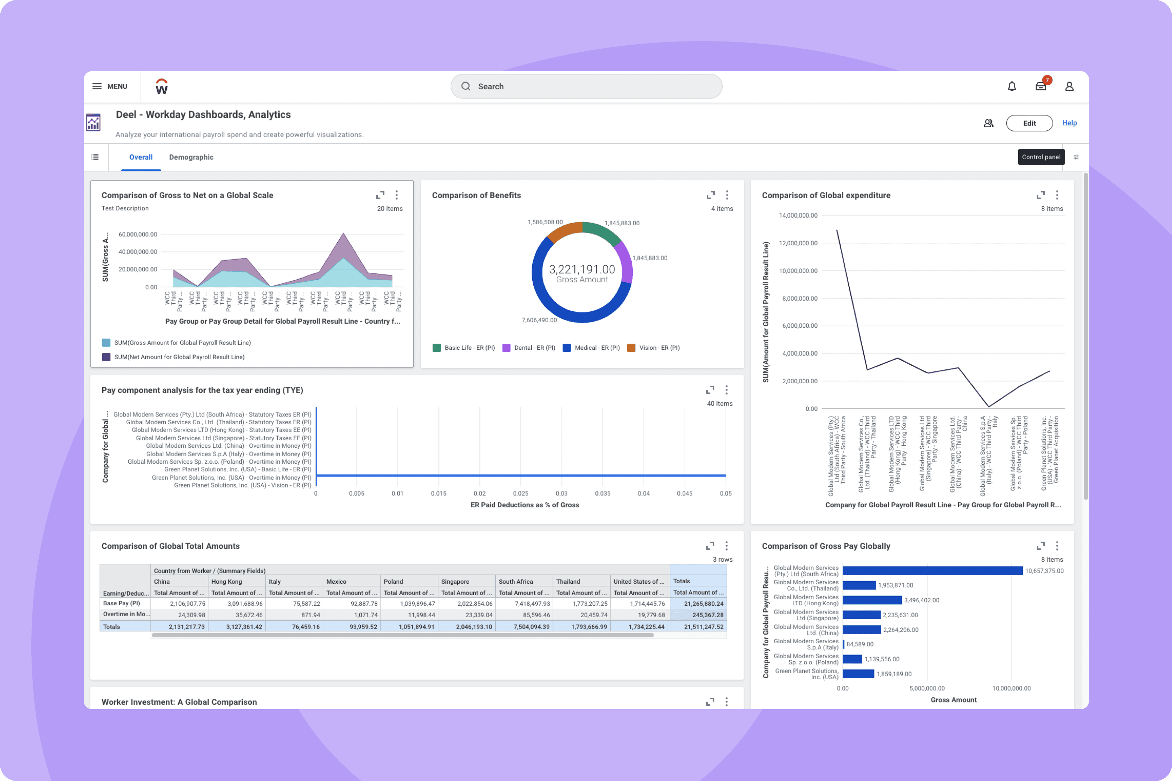1172x781 pixels.
Task: Open the three-dot menu on Worker Investment card
Action: (x=727, y=702)
